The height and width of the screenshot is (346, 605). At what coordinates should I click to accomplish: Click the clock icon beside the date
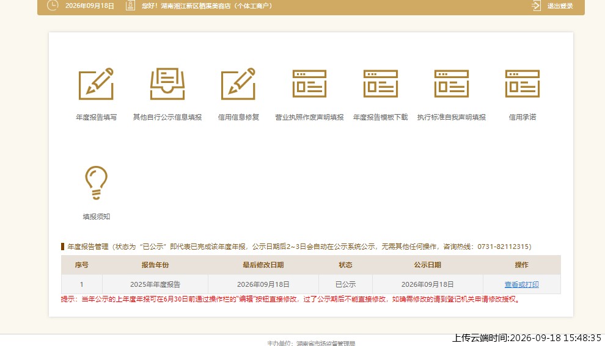click(53, 5)
